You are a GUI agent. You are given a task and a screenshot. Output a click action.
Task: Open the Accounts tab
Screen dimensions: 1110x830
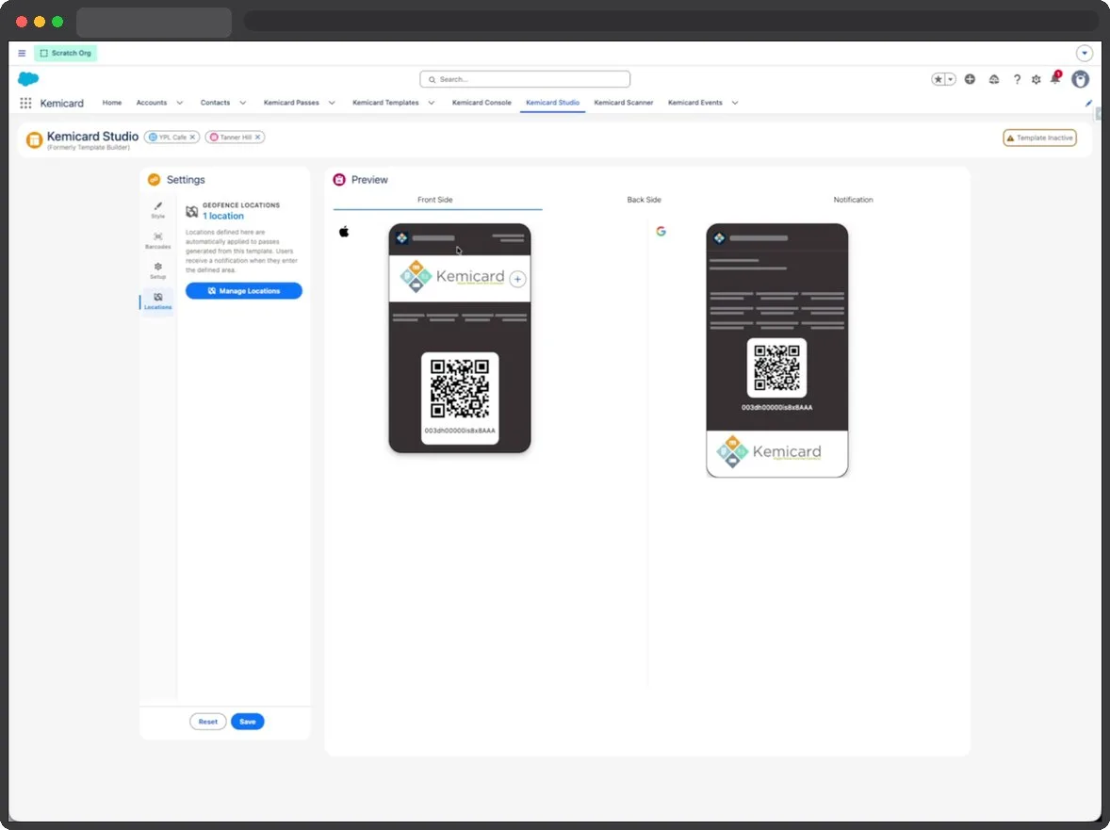(152, 103)
